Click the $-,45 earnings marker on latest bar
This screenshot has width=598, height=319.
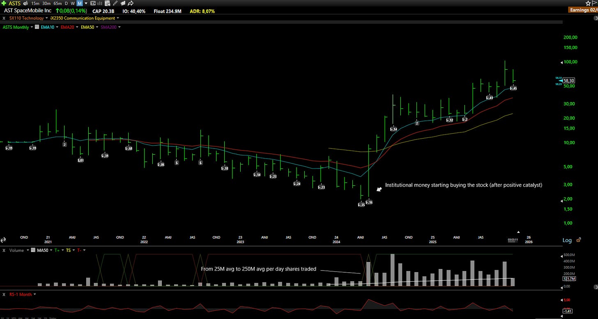pyautogui.click(x=513, y=88)
